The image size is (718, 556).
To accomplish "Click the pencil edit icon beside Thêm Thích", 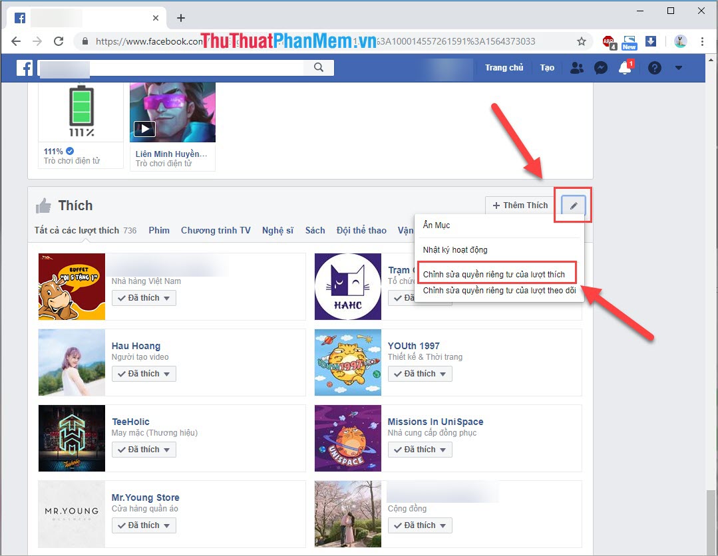I will (x=572, y=206).
